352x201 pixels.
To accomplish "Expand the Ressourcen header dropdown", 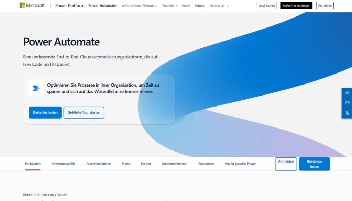I will [x=220, y=5].
